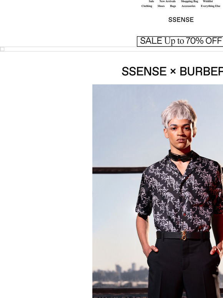Screen dimensions: 223x298
Task: Open the Accessories category
Action: click(188, 6)
